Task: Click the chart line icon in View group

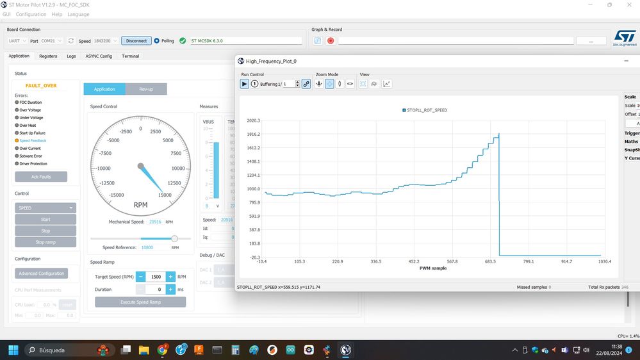Action: [x=386, y=84]
